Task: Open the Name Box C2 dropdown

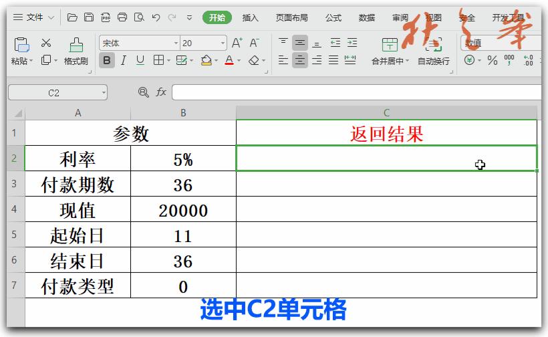Action: [x=104, y=93]
